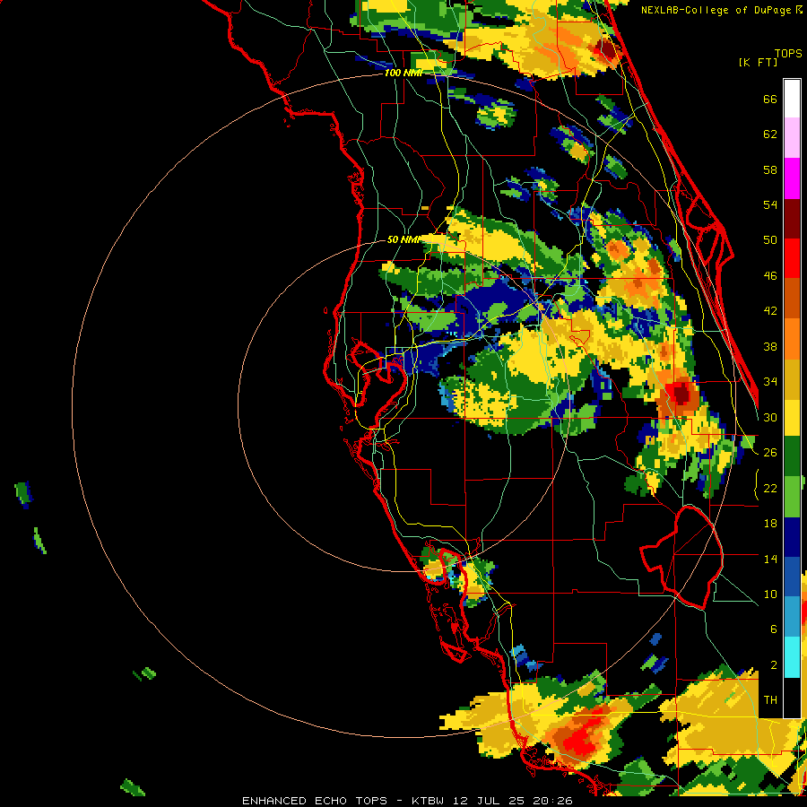Select the "26" legend value
Image resolution: width=807 pixels, height=807 pixels.
770,453
